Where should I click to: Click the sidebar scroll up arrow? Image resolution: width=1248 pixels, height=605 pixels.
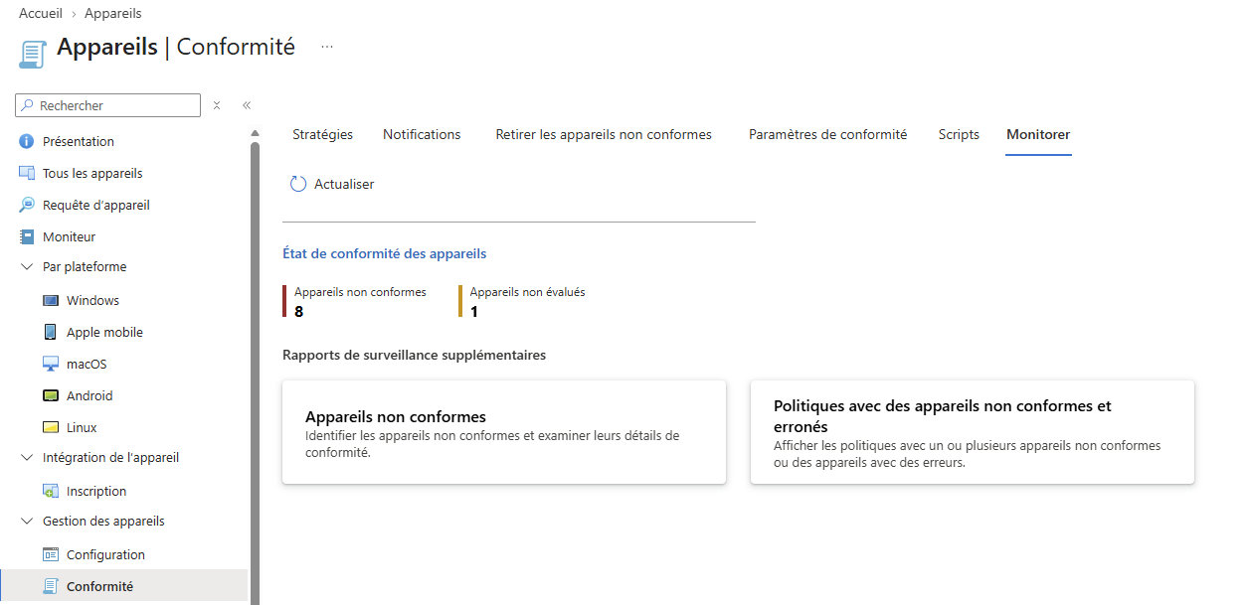[x=255, y=133]
